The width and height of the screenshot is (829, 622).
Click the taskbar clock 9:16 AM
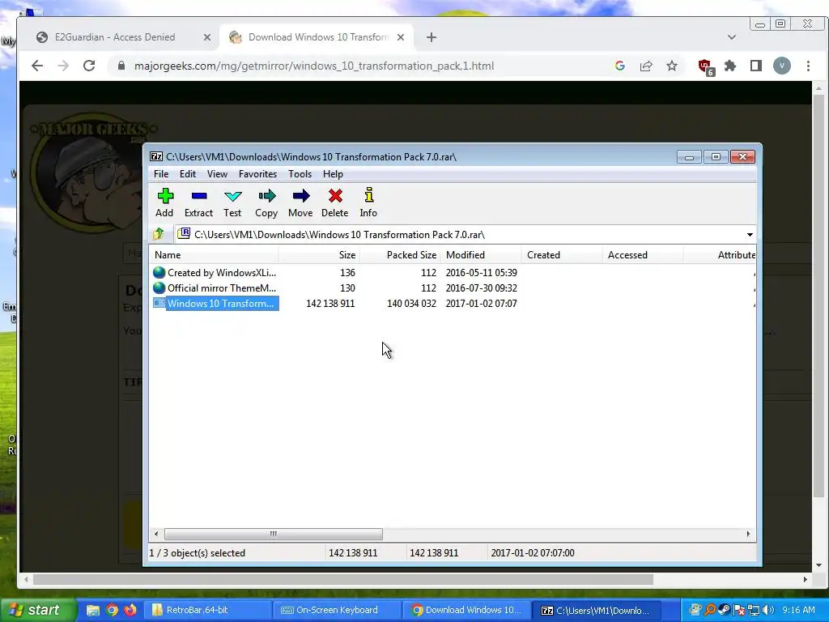pos(798,611)
